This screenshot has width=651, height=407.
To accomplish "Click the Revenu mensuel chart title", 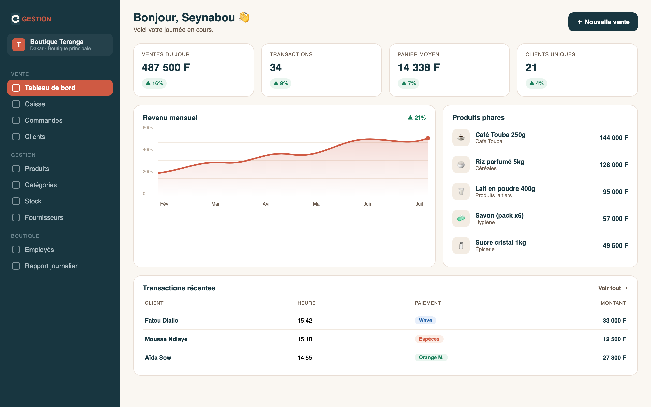I will pos(170,118).
